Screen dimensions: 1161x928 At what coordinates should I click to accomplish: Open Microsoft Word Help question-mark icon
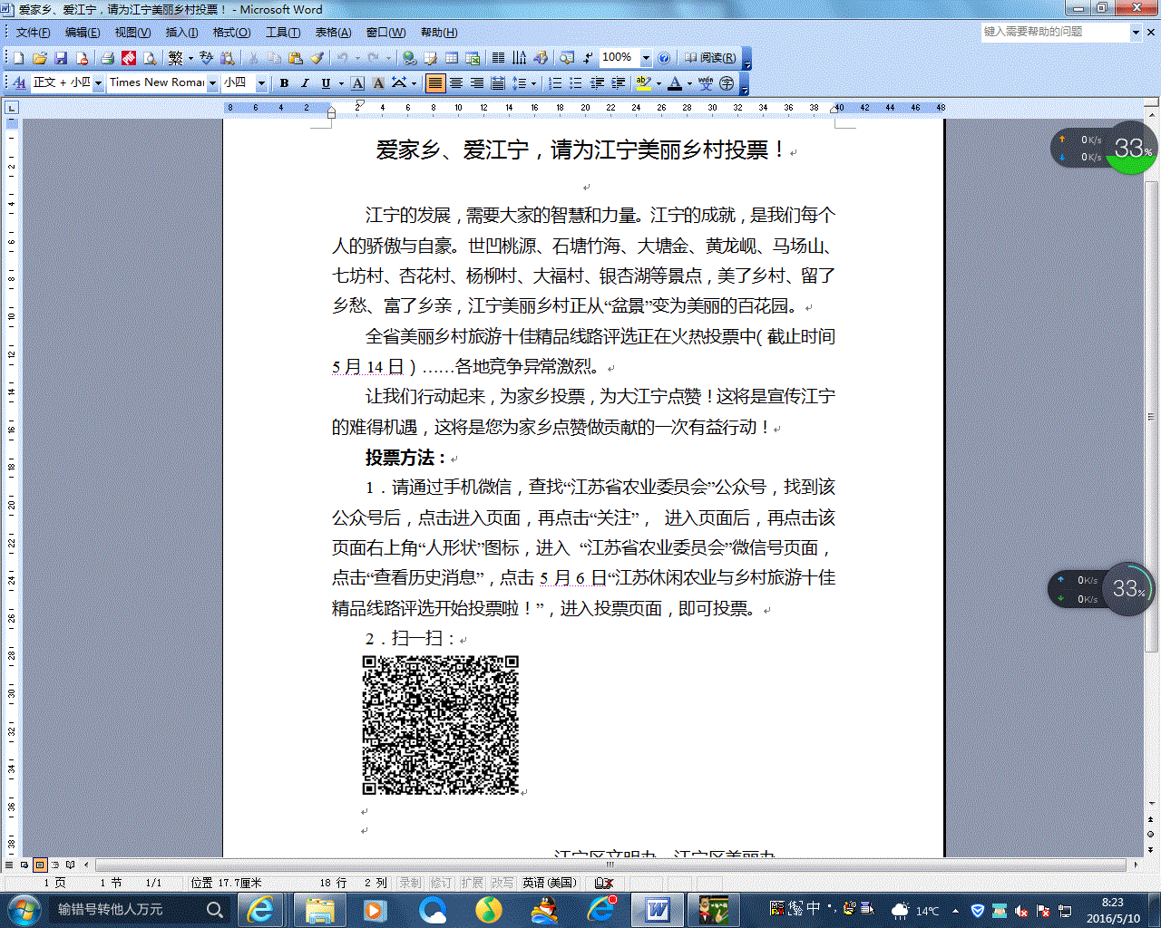click(x=664, y=58)
